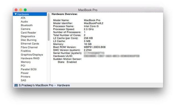176x106 pixels.
Task: Click S.Pradeep's MacBook Pro in path bar
Action: point(36,85)
